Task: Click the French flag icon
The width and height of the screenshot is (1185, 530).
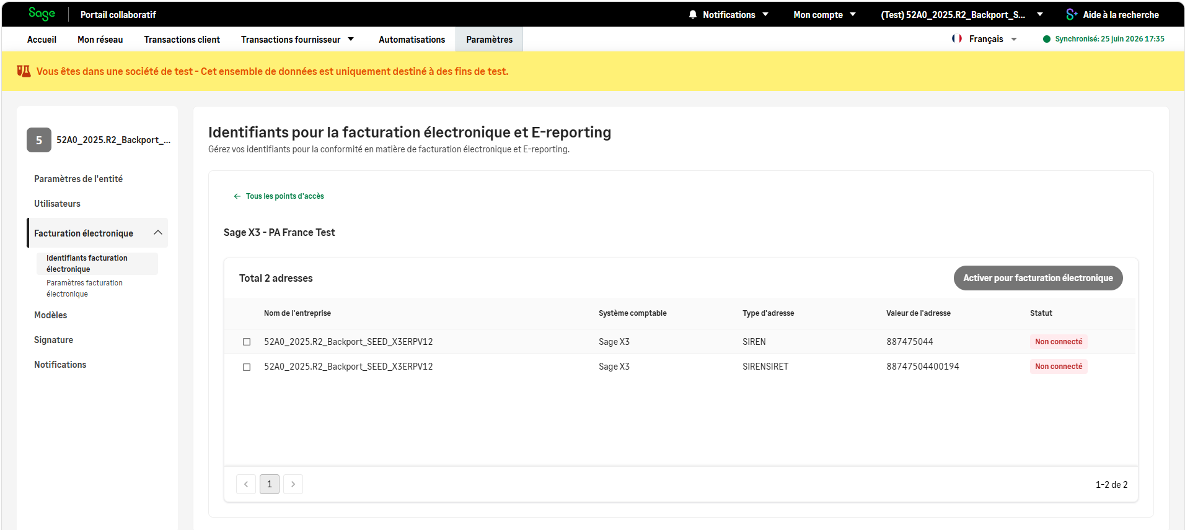Action: pos(957,38)
